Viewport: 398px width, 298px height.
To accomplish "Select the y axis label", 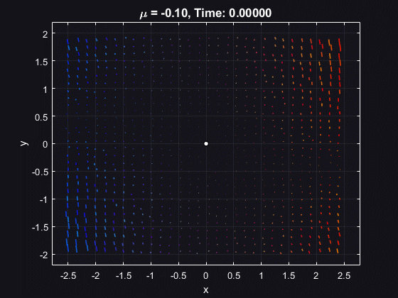I will [x=24, y=143].
